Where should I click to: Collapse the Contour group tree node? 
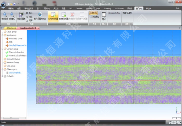tap(2, 49)
